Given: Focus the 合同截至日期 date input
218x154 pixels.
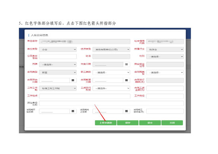Looking at the screenshot, I should [108, 80].
